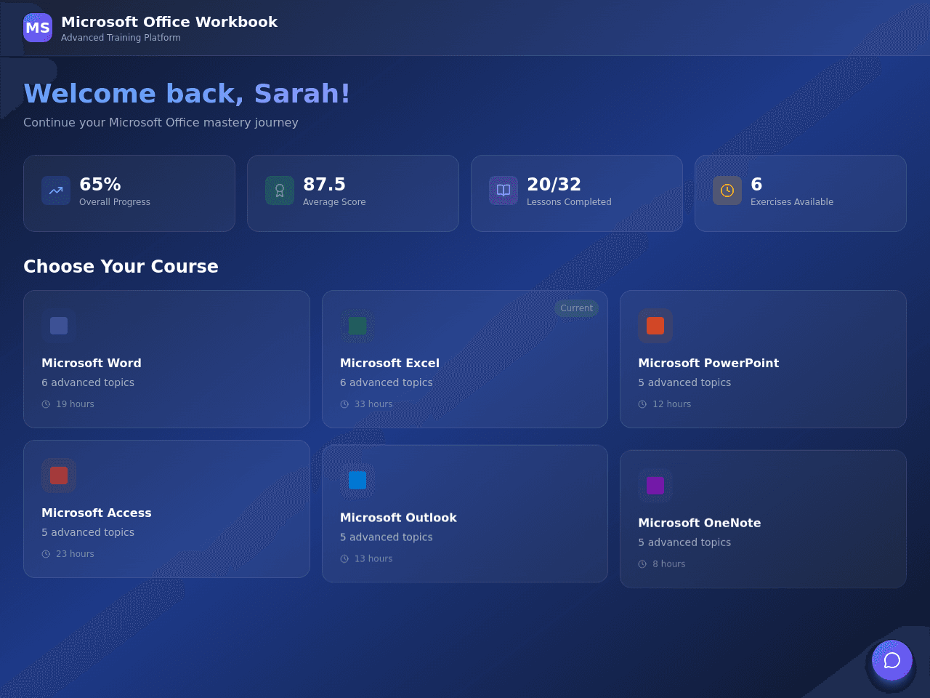This screenshot has width=930, height=698.
Task: Click the Microsoft Excel course icon
Action: (x=357, y=326)
